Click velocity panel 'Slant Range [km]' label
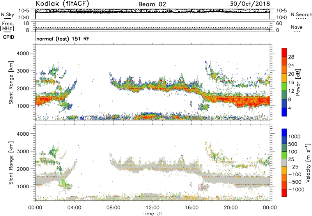312x216 pixels. 11,163
